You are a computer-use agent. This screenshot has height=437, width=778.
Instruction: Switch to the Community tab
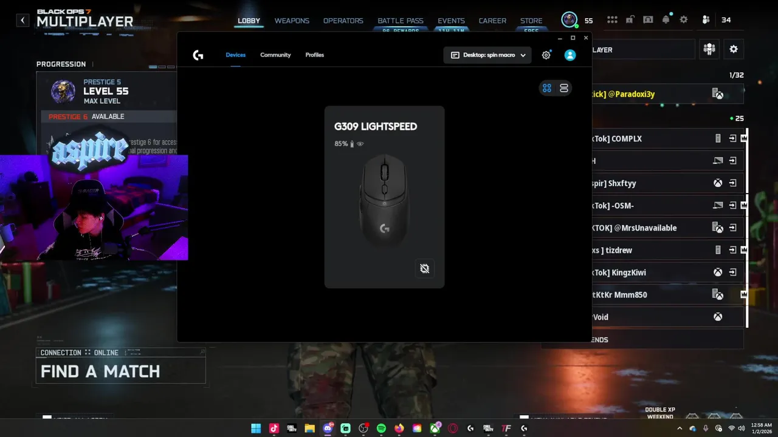pyautogui.click(x=275, y=55)
